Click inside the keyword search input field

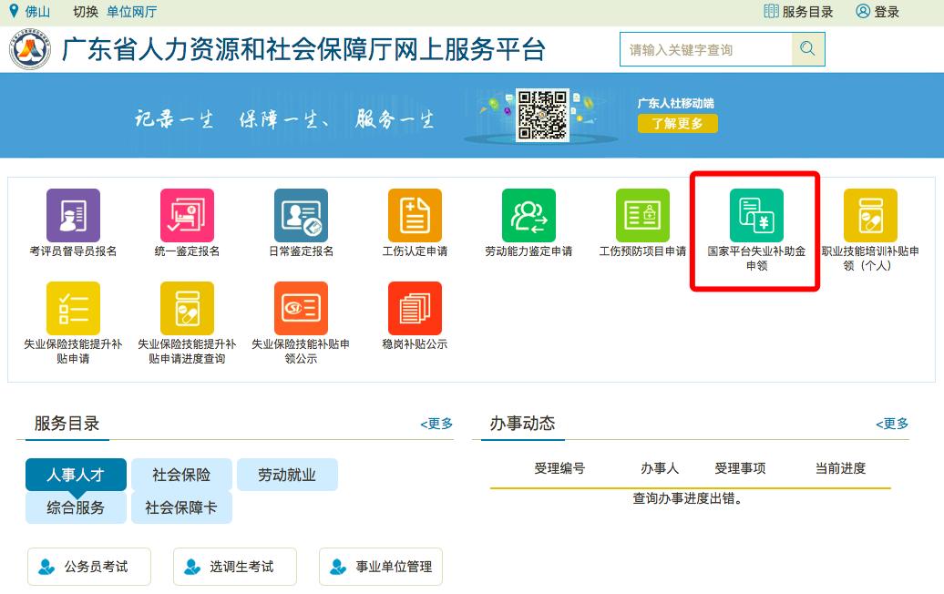pos(702,49)
